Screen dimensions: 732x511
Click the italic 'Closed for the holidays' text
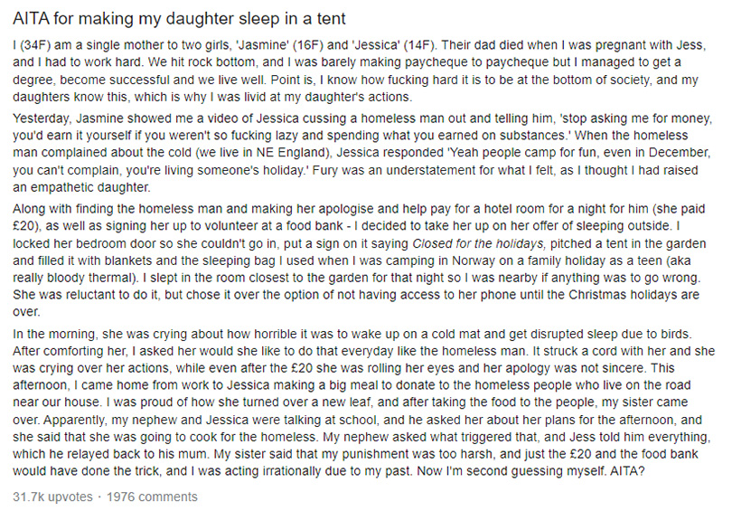(479, 243)
